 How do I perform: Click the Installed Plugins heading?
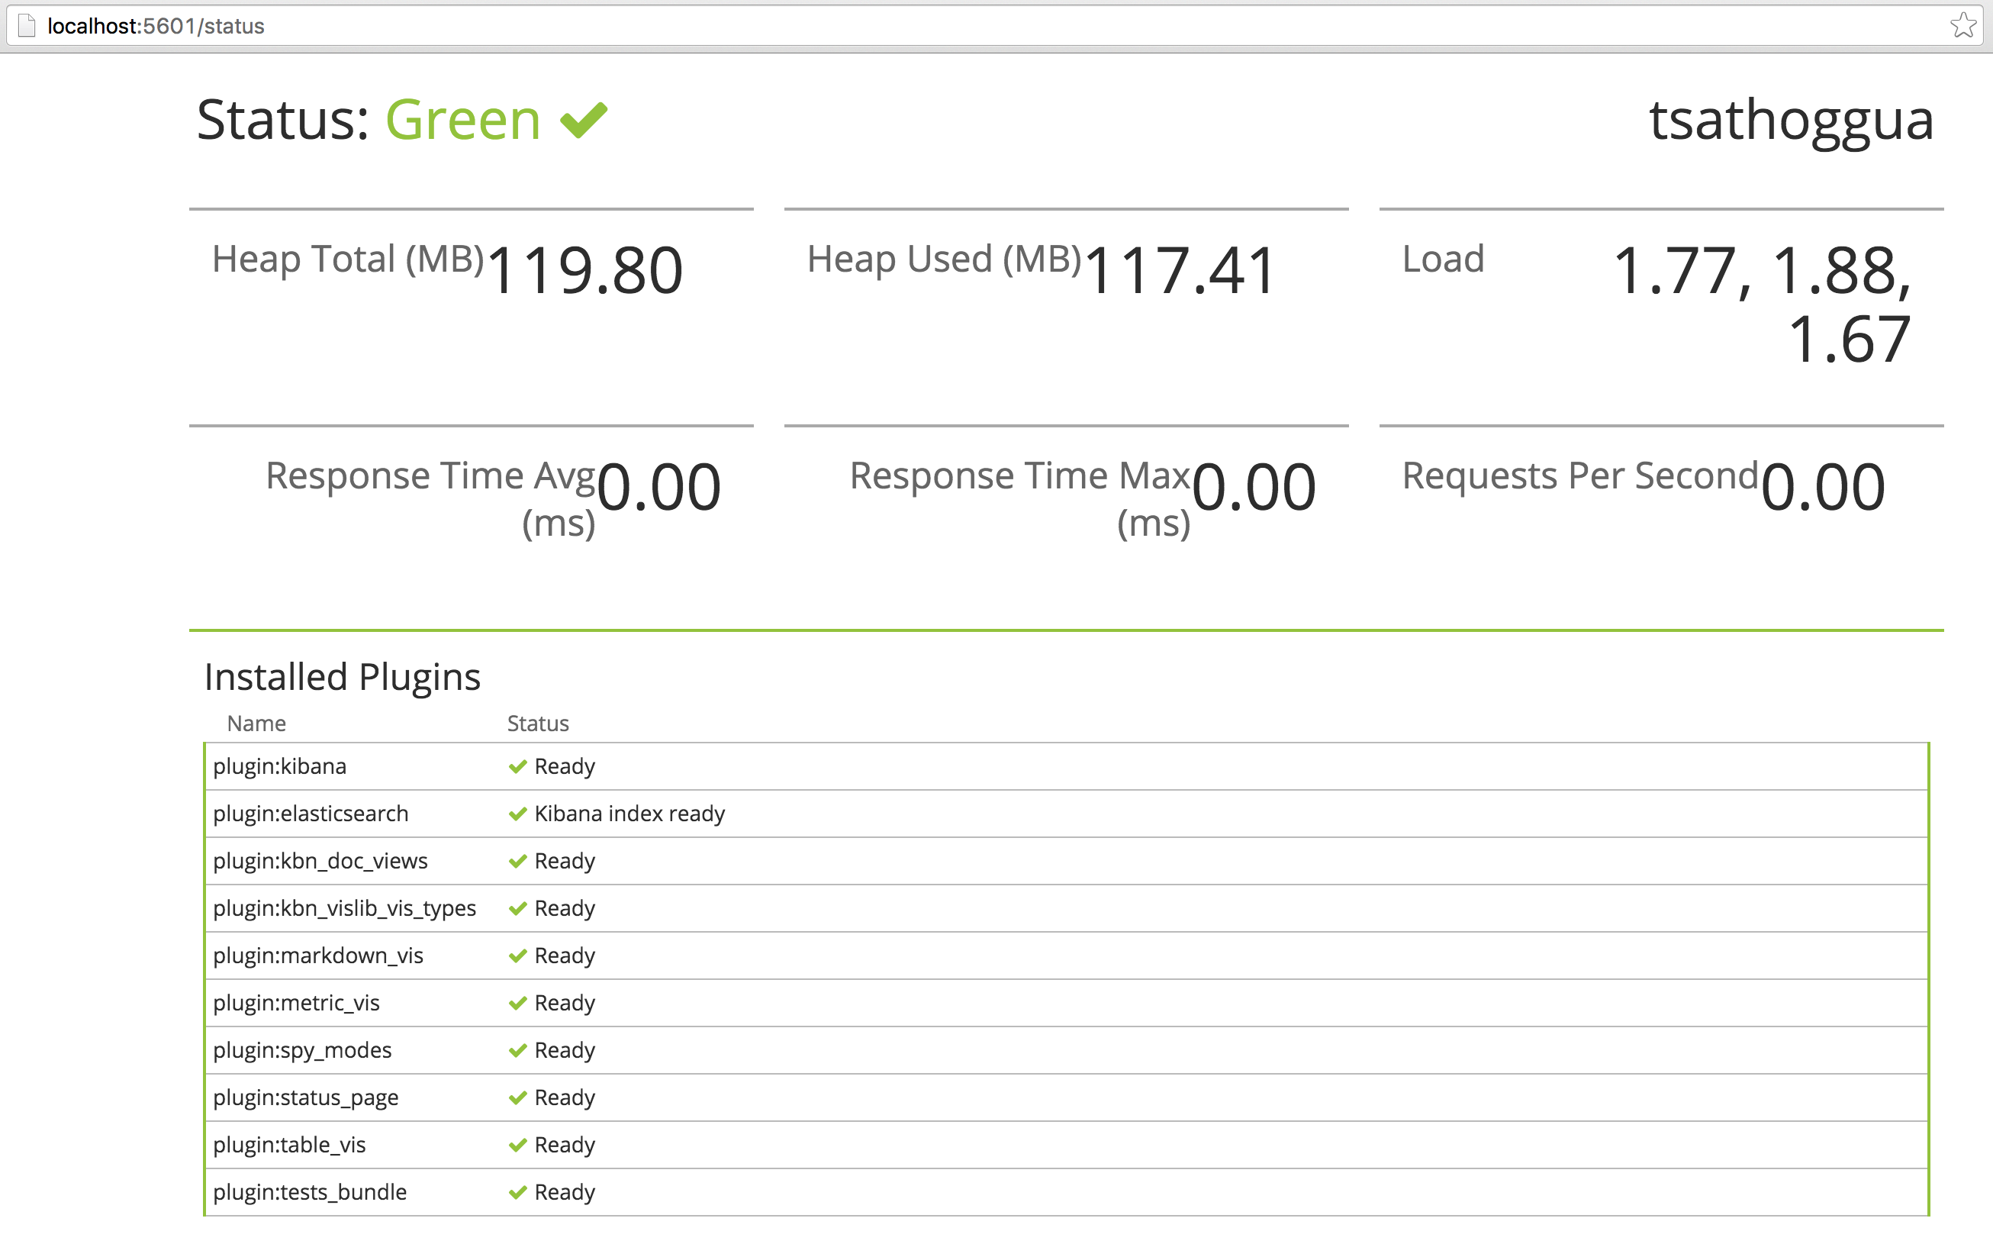tap(342, 677)
